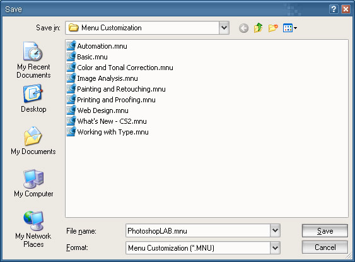Go to Desktop location
The height and width of the screenshot is (262, 355).
[x=33, y=98]
